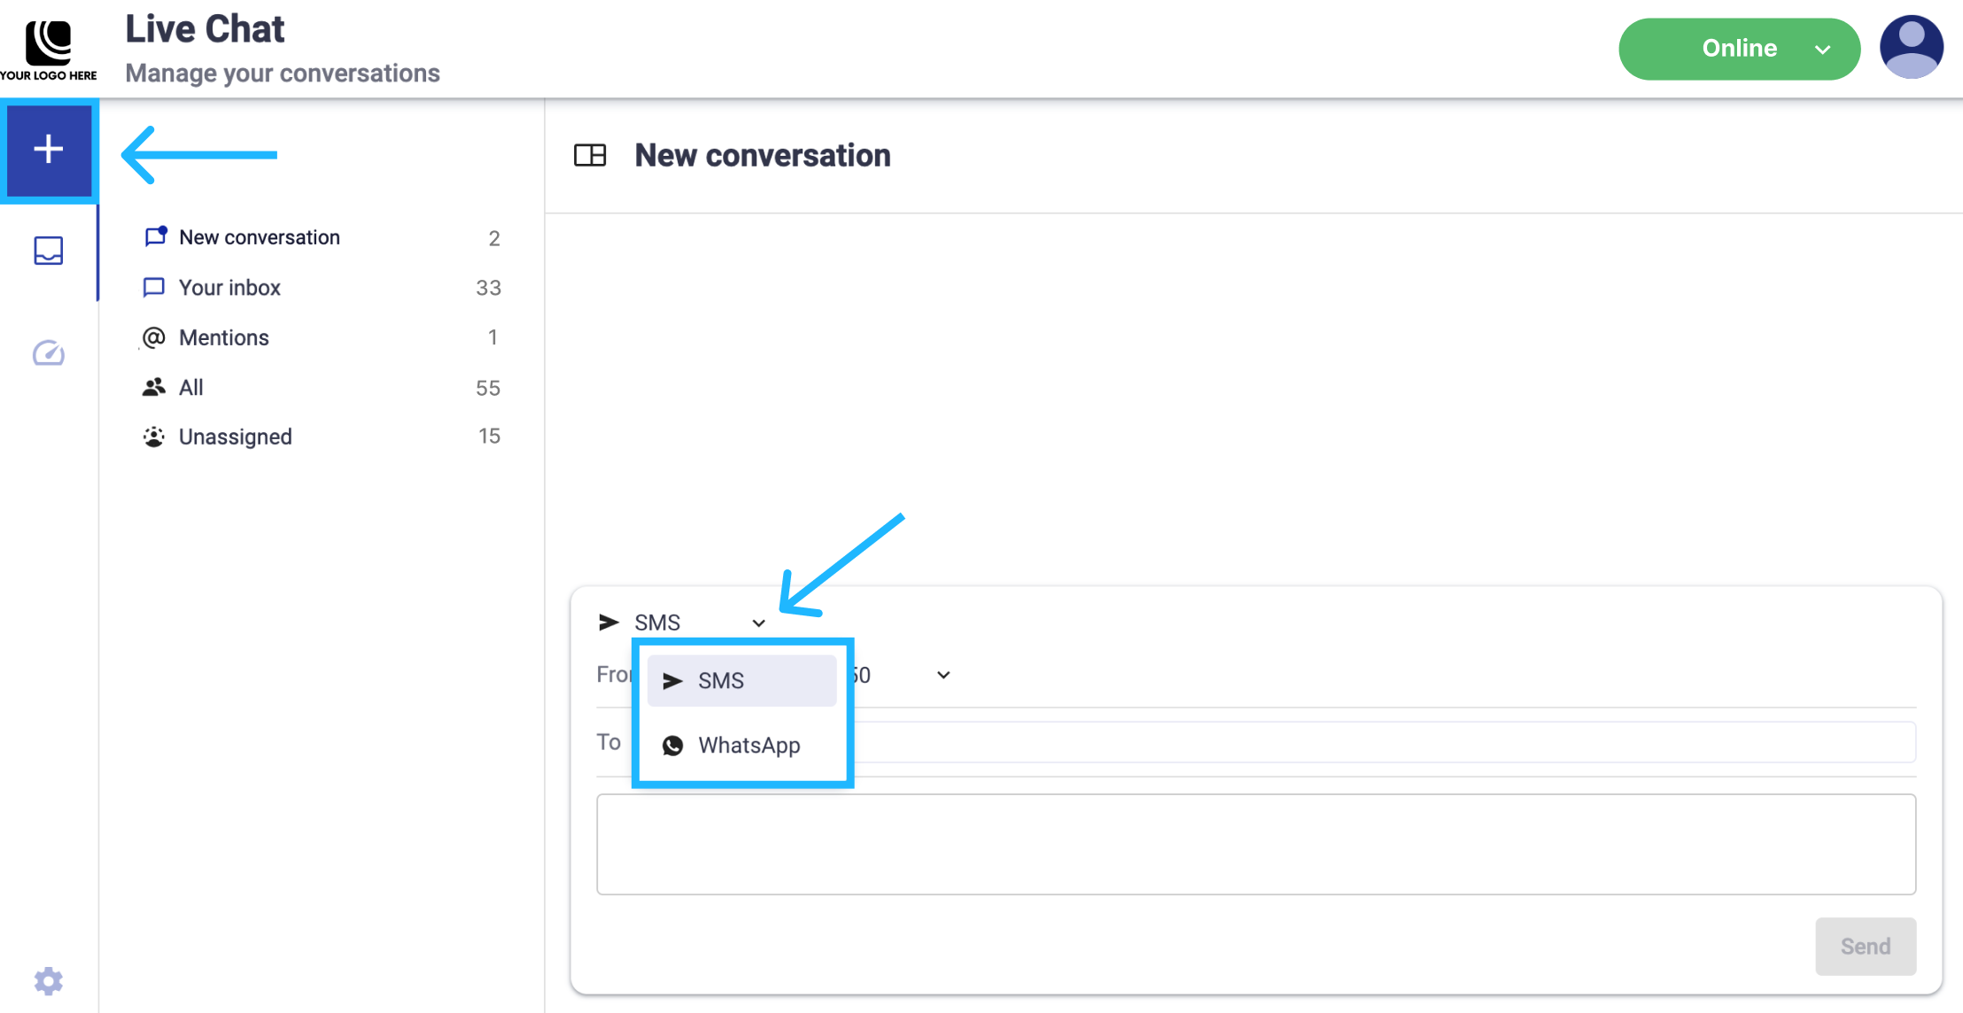Click the message text area

point(1255,844)
